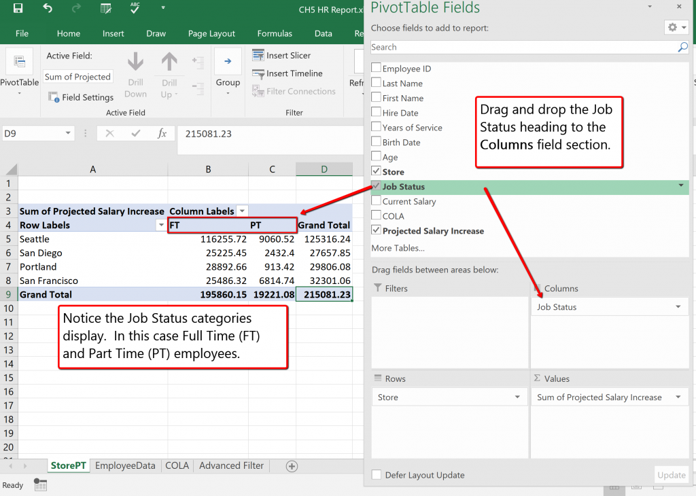The height and width of the screenshot is (496, 696).
Task: Check the Employee ID field checkbox
Action: 376,69
